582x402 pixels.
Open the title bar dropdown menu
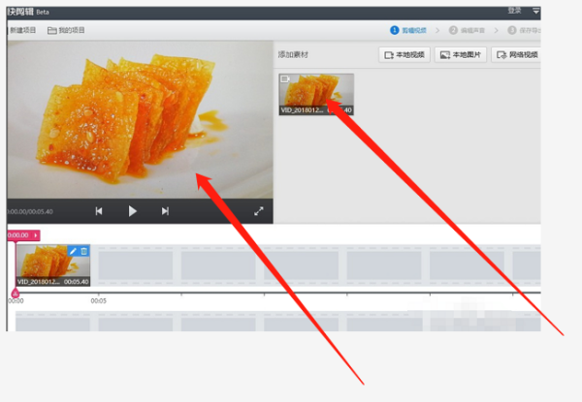[535, 12]
